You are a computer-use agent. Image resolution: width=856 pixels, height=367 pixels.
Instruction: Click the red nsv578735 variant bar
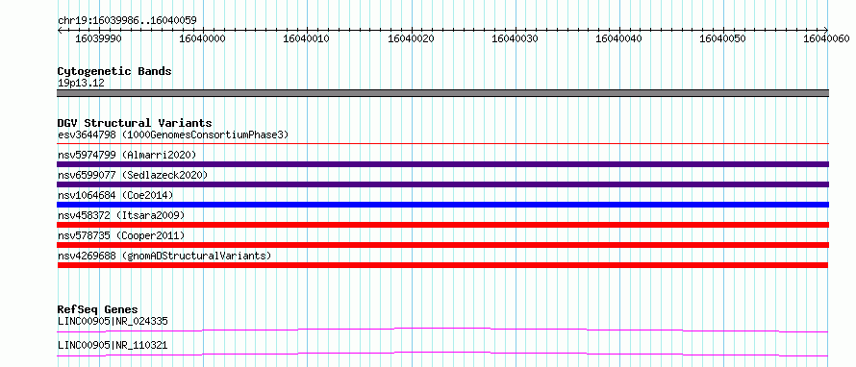(443, 245)
